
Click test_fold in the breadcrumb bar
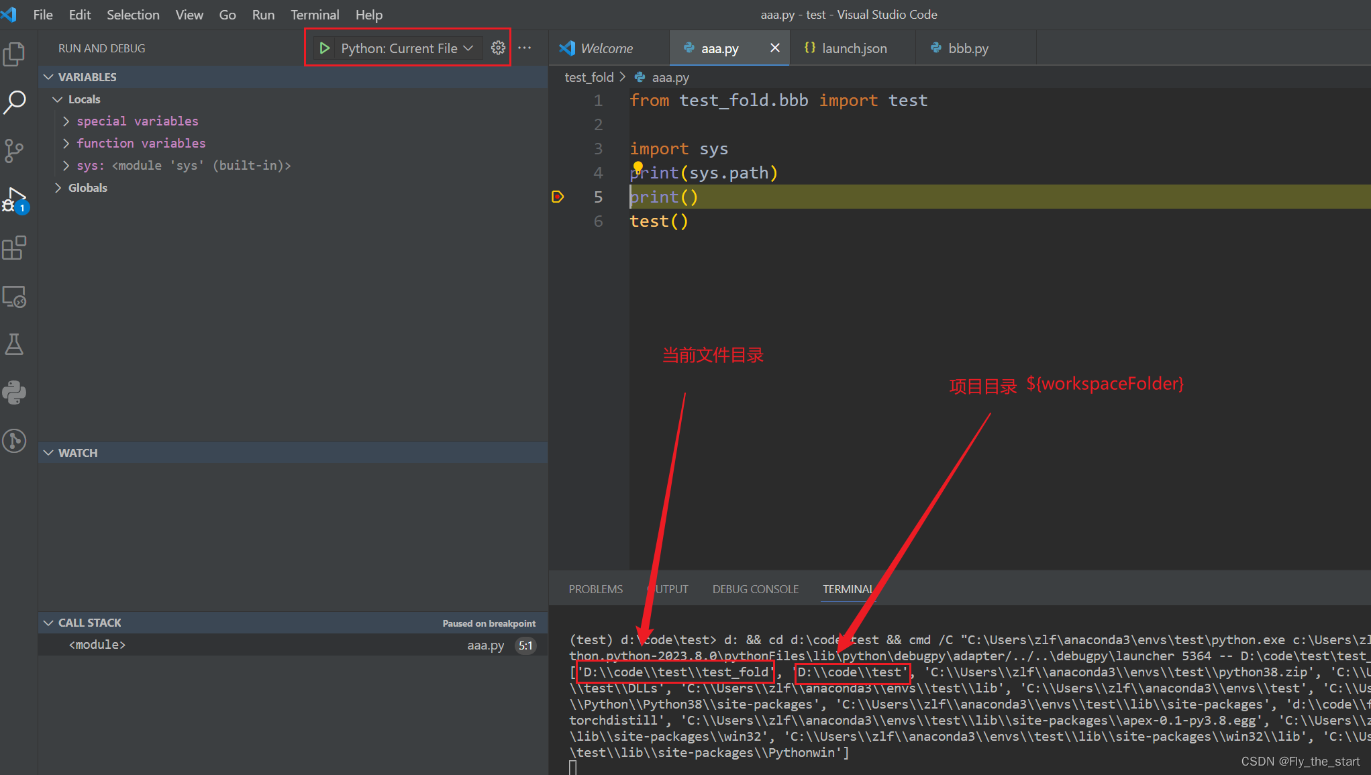pyautogui.click(x=589, y=76)
